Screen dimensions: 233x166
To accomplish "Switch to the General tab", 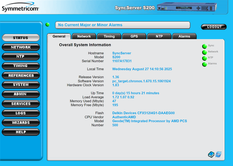I will click(59, 36).
